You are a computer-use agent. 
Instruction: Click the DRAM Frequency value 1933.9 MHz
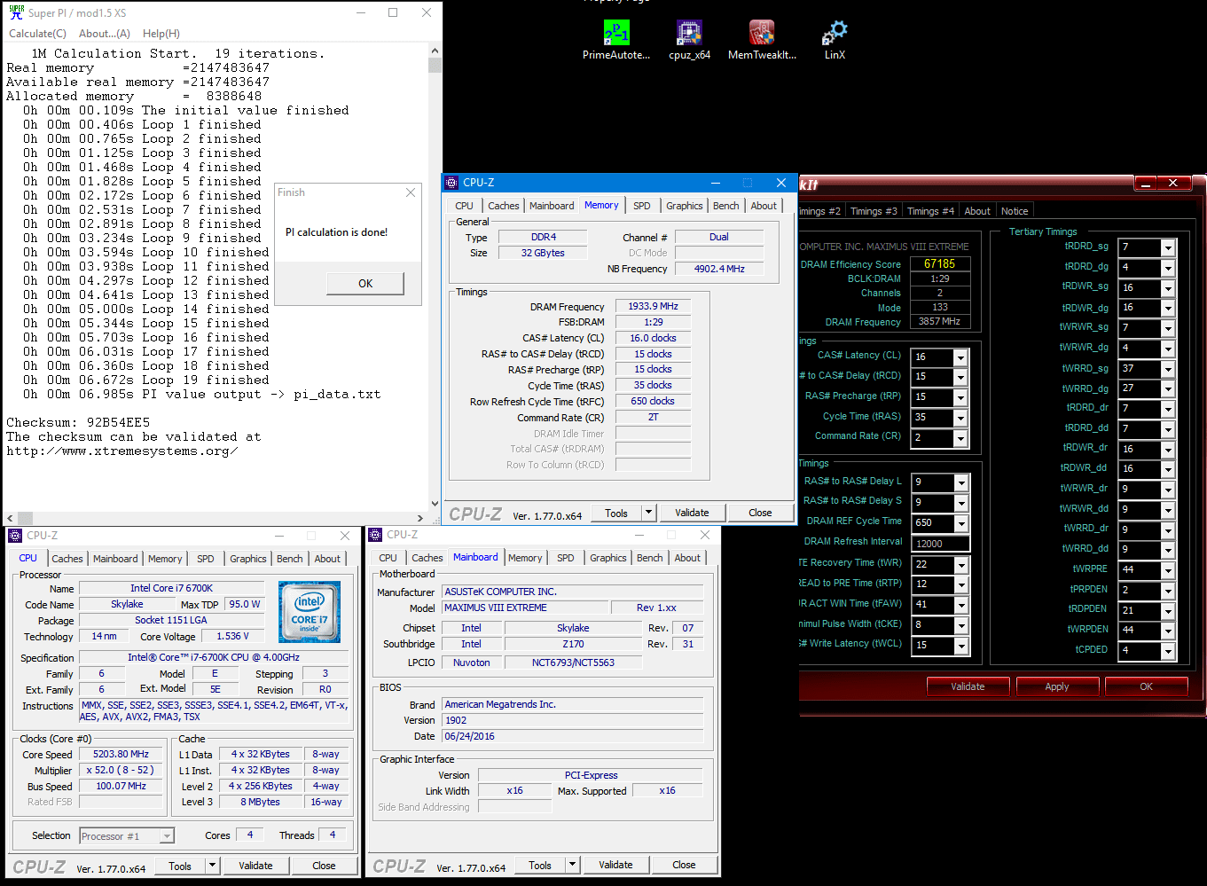point(654,306)
